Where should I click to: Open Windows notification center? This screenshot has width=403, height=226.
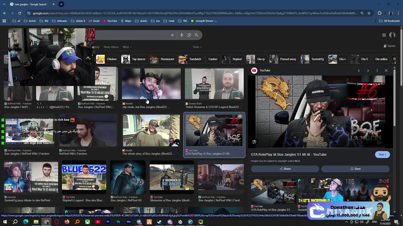(x=396, y=222)
